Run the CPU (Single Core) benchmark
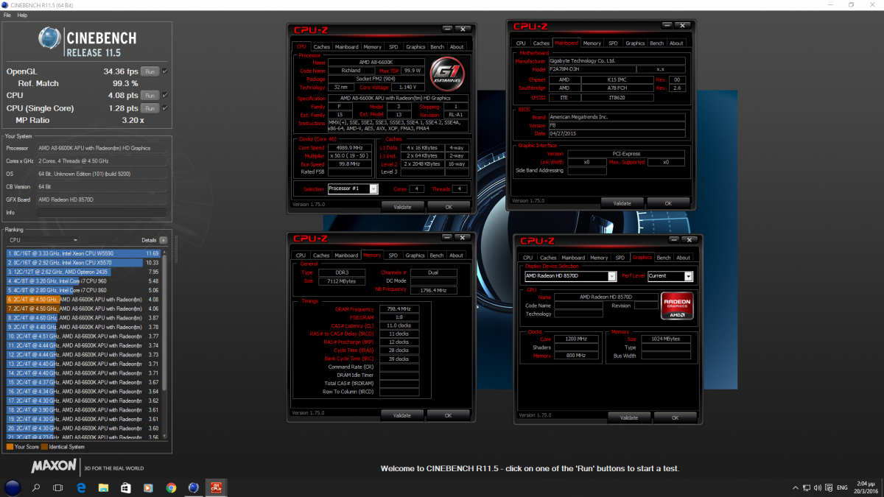This screenshot has width=884, height=497. (x=150, y=108)
